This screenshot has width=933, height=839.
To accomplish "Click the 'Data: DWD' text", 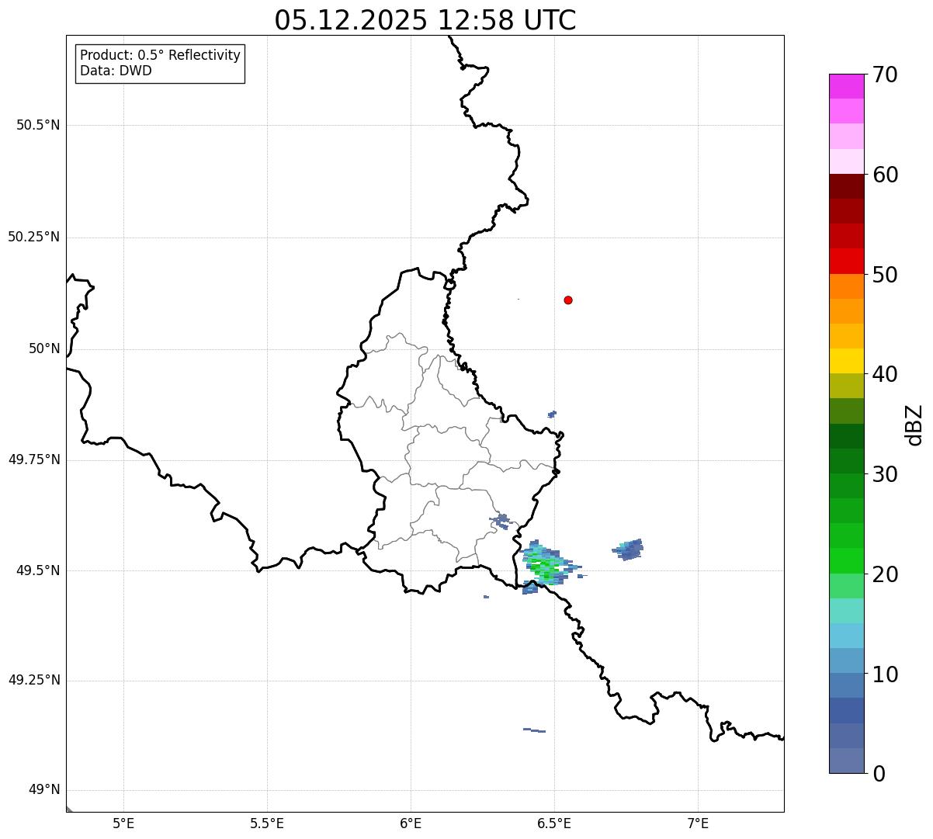I will tap(116, 71).
